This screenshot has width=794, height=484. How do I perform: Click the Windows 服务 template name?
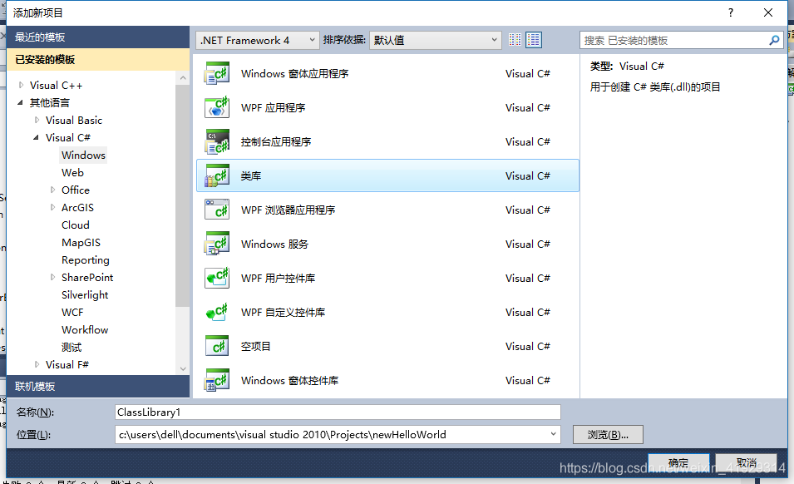tap(274, 244)
